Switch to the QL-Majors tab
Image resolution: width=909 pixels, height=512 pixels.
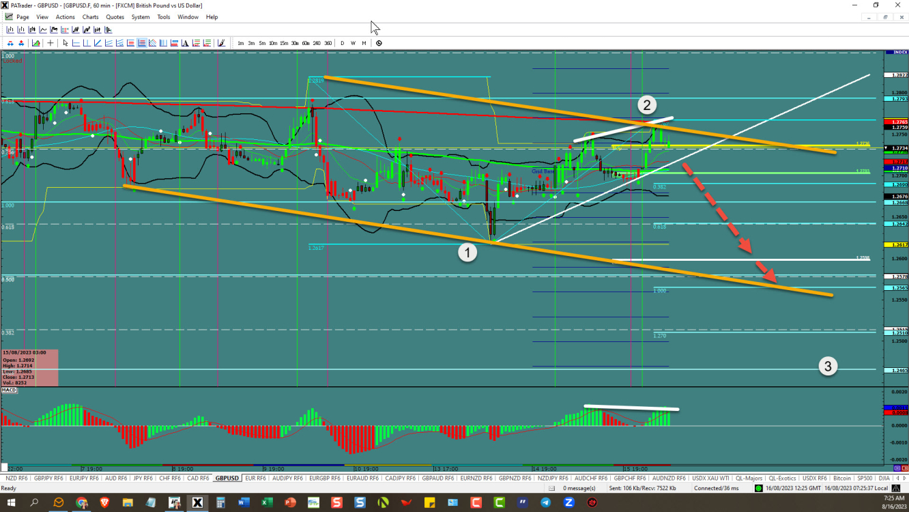(x=749, y=478)
